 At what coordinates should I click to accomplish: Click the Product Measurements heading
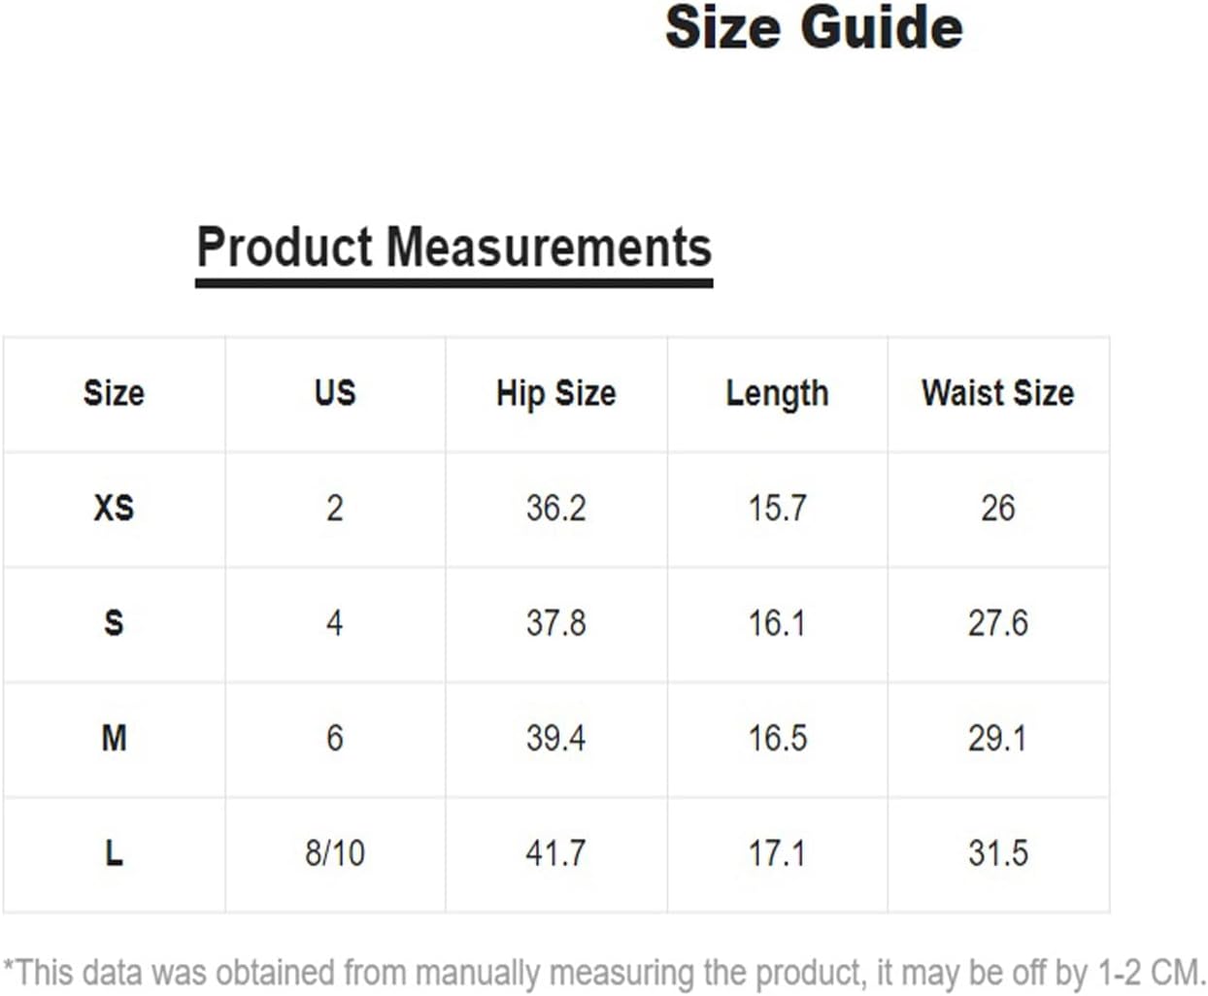tap(454, 247)
